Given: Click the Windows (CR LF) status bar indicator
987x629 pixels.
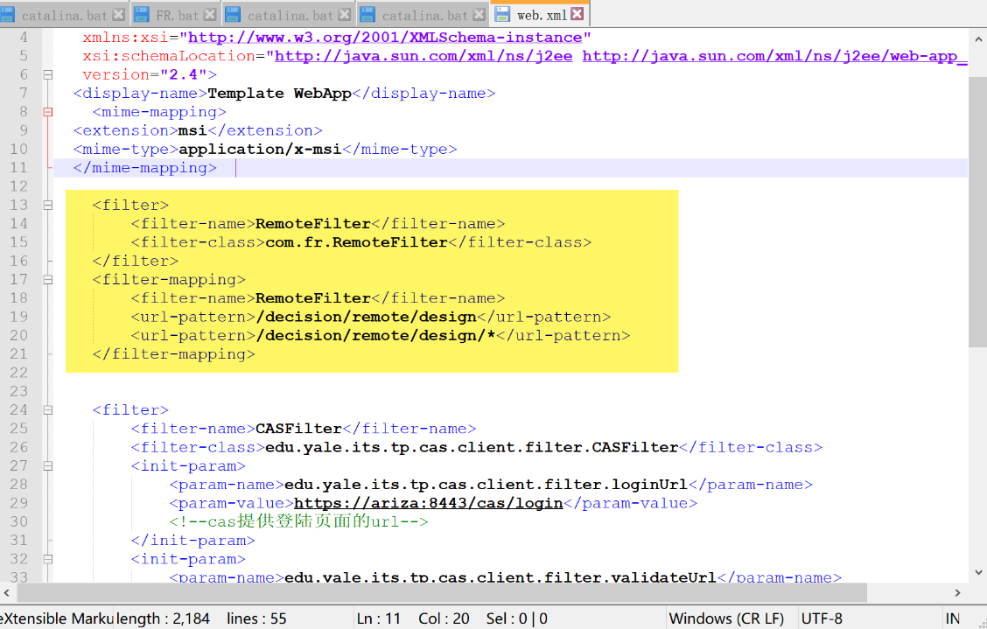Looking at the screenshot, I should coord(729,618).
